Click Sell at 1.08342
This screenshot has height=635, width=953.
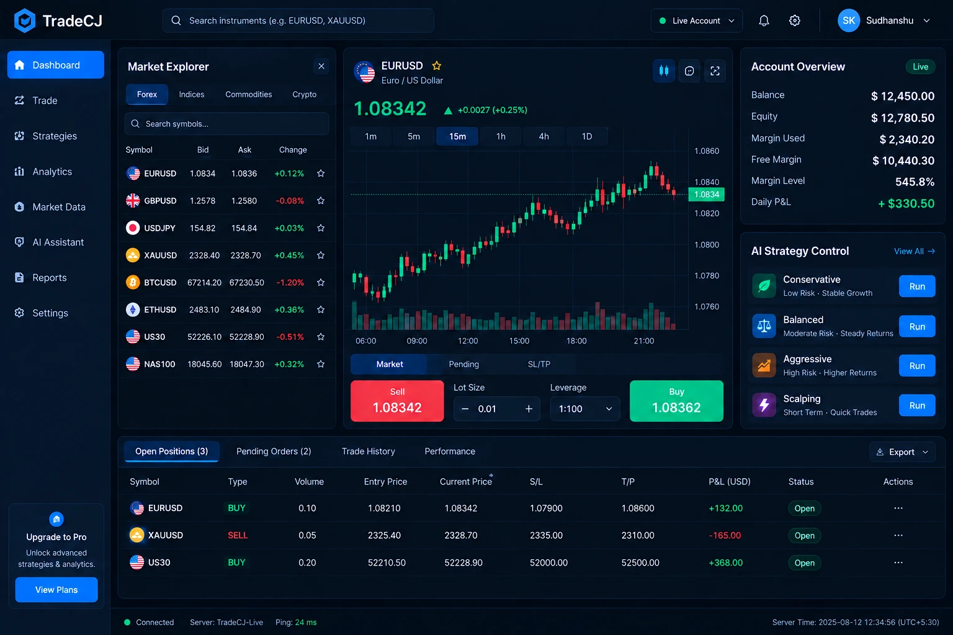tap(397, 401)
